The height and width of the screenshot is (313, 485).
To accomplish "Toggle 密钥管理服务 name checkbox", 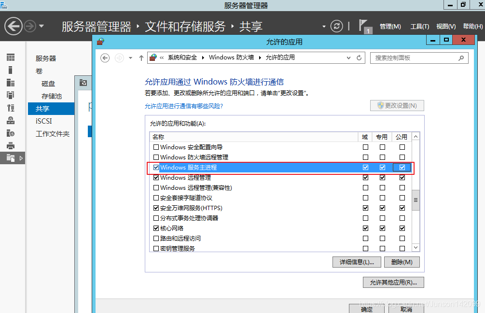I will pos(156,249).
